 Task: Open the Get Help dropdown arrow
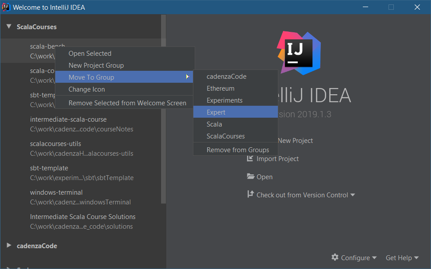point(416,258)
